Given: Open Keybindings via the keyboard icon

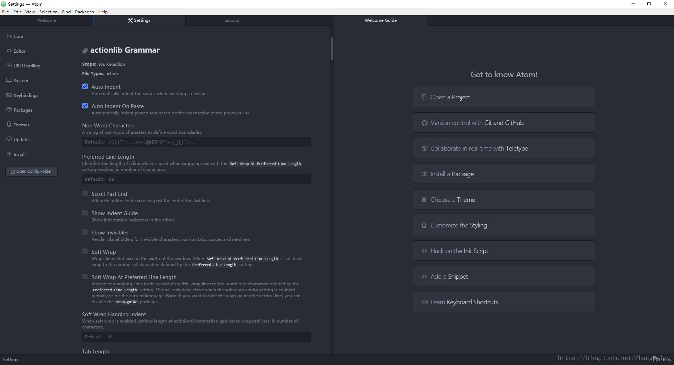Looking at the screenshot, I should click(x=9, y=95).
